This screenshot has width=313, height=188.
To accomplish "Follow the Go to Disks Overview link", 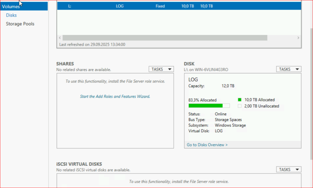I will (x=207, y=145).
